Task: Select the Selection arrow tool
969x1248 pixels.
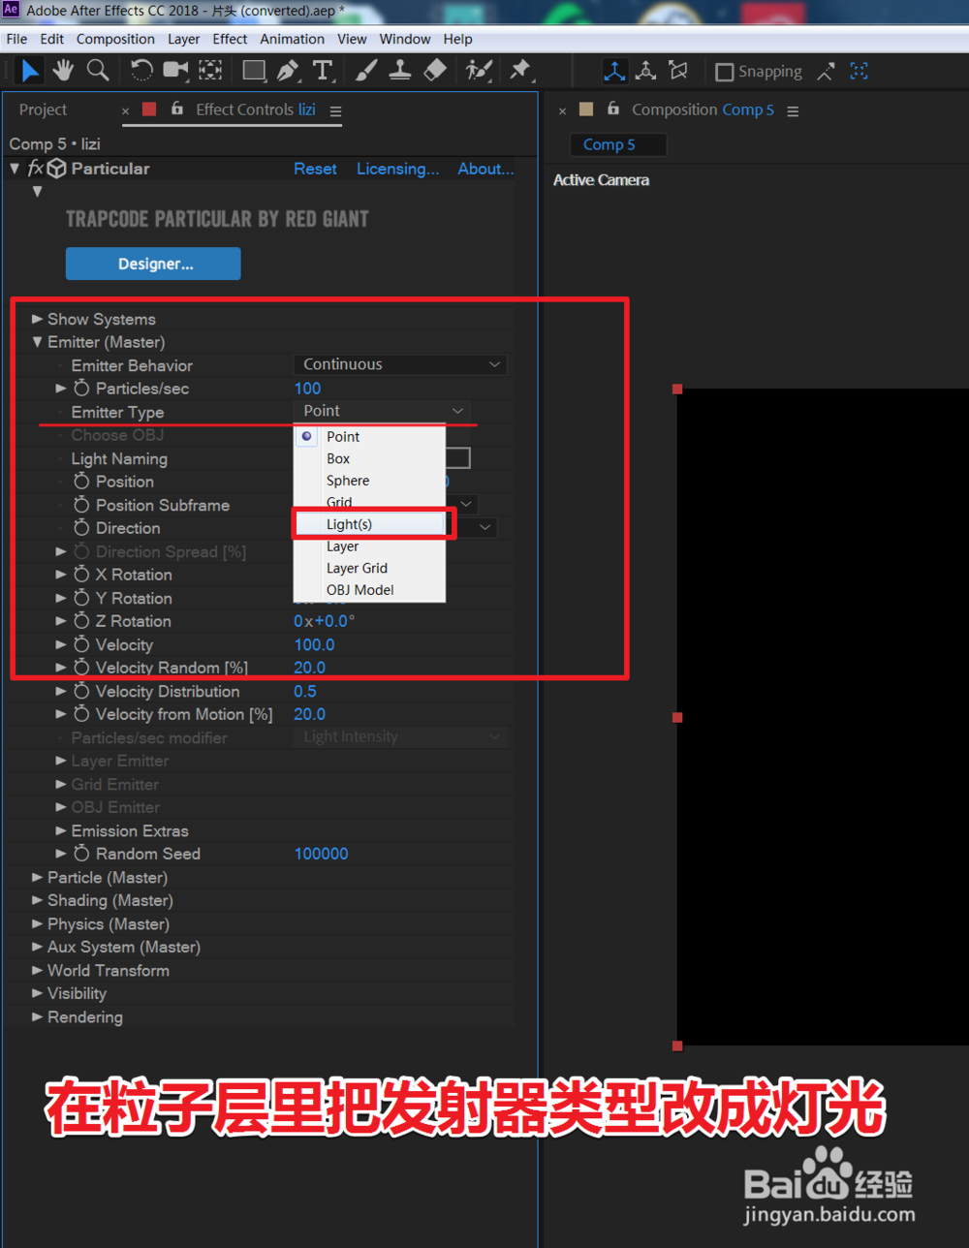Action: (x=31, y=71)
